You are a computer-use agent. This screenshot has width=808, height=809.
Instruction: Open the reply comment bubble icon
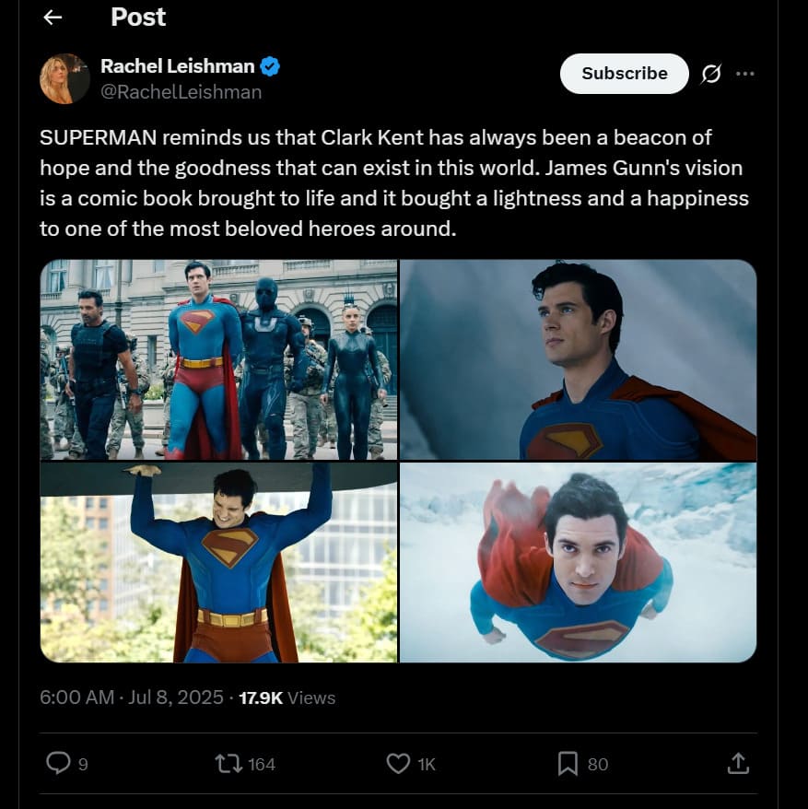[58, 764]
